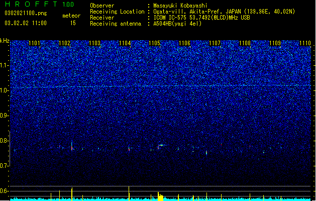Click the A504HB yagi antenna text
Image resolution: width=316 pixels, height=201 pixels.
click(177, 24)
